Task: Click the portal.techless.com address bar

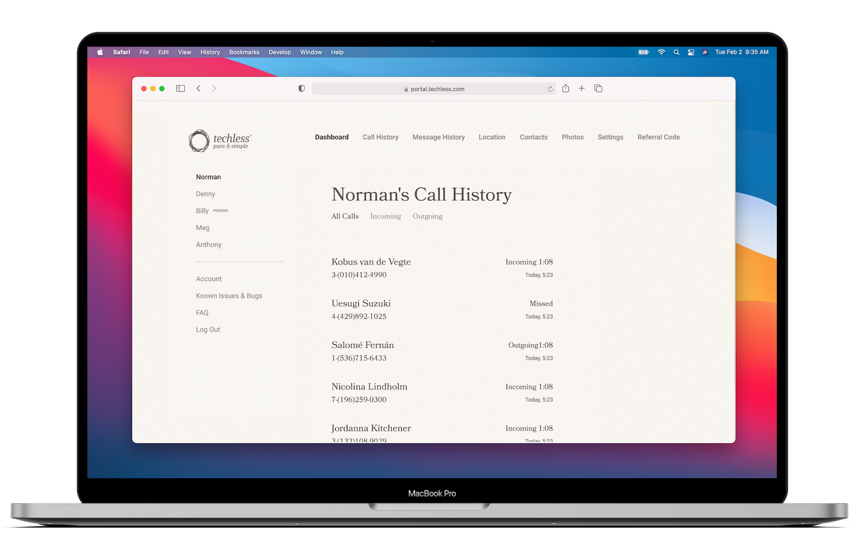Action: click(x=434, y=89)
